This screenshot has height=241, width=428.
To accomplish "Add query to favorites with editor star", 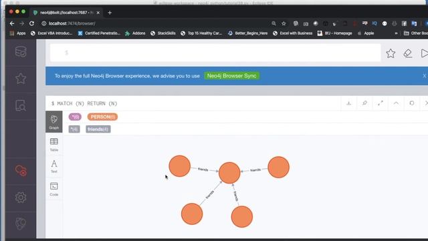I will click(x=391, y=54).
